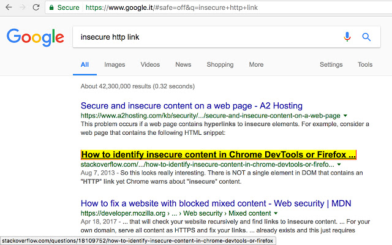Open 'Secure and insecure content on a web page' result
The width and height of the screenshot is (392, 245).
192,106
